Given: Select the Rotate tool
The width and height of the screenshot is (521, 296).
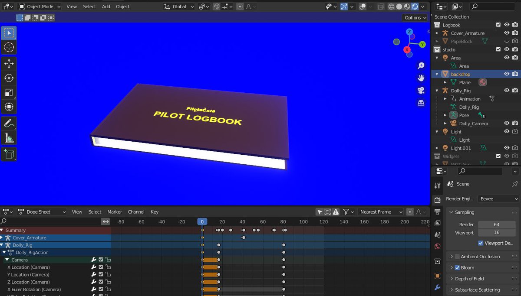Looking at the screenshot, I should click(9, 78).
